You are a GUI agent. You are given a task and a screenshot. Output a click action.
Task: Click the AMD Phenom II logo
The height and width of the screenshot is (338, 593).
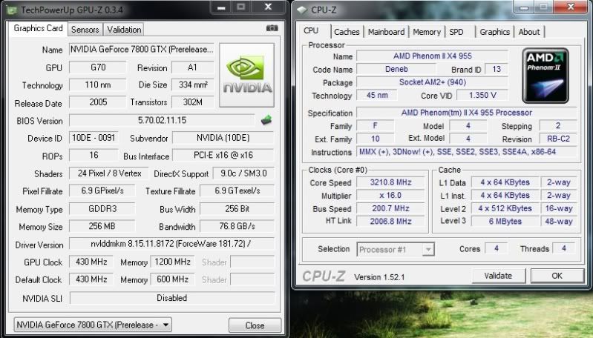click(x=546, y=76)
